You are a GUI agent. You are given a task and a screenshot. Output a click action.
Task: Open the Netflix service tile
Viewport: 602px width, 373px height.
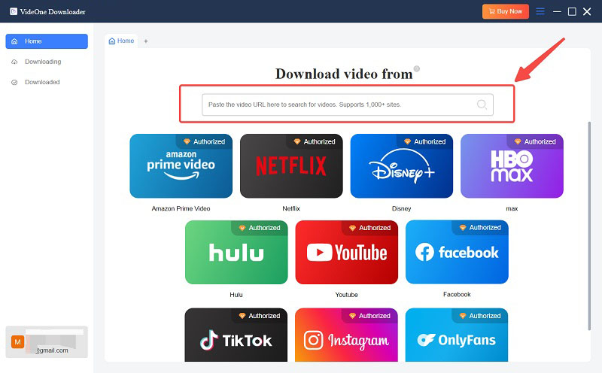[291, 166]
